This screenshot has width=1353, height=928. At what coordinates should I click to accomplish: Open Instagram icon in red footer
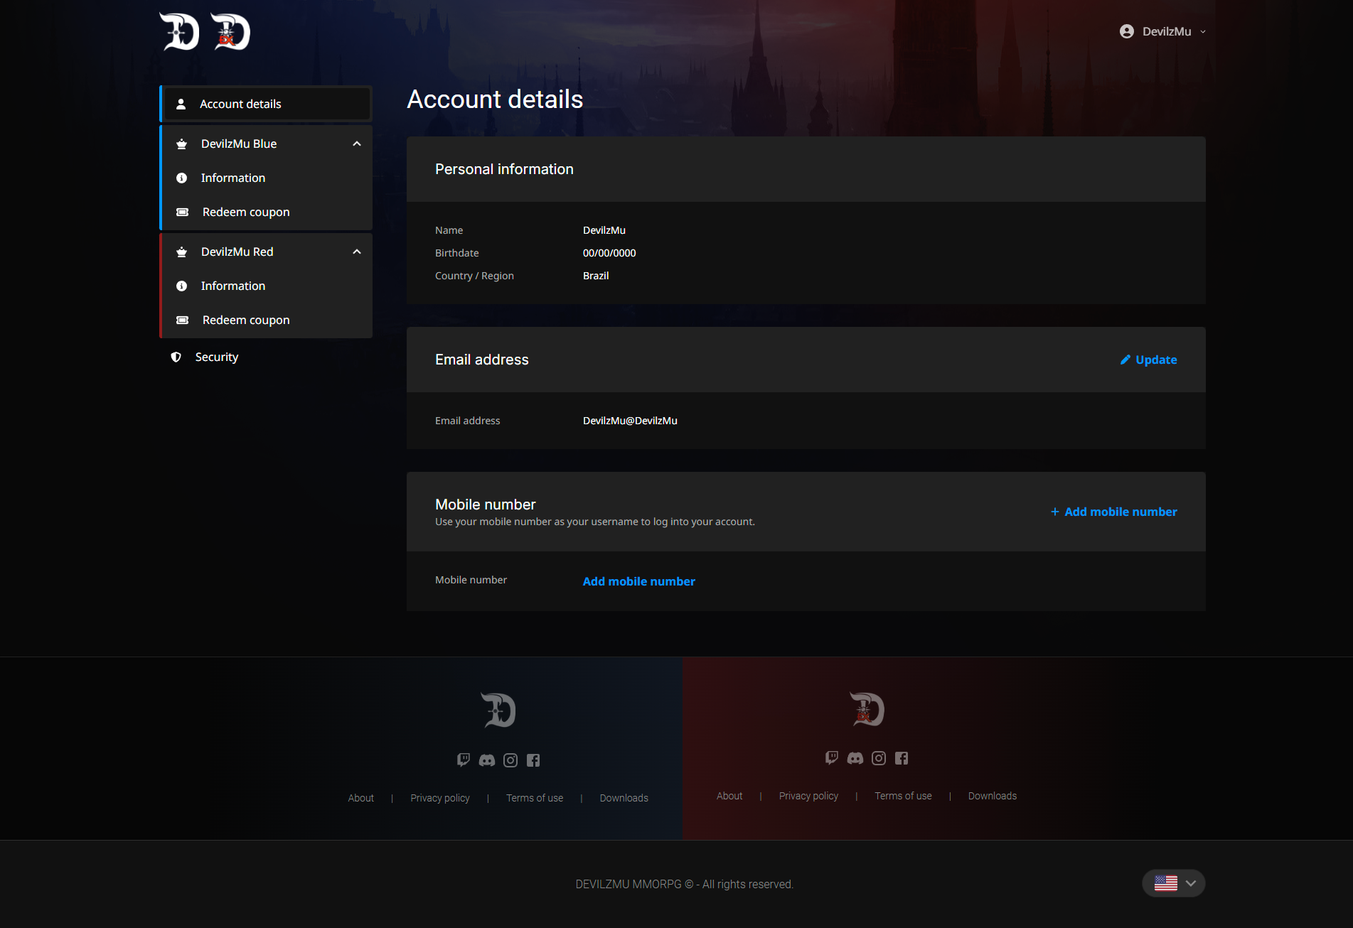[x=879, y=758]
